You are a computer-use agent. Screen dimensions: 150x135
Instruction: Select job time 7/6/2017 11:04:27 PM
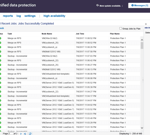(86, 92)
